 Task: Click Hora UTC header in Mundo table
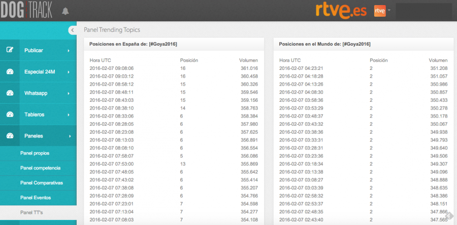(x=290, y=60)
